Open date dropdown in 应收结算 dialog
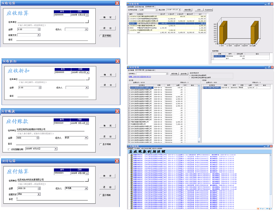Screen dimensions: 275x211 coord(87,15)
